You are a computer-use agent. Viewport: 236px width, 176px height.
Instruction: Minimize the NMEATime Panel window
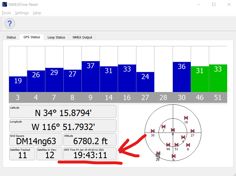(x=199, y=4)
